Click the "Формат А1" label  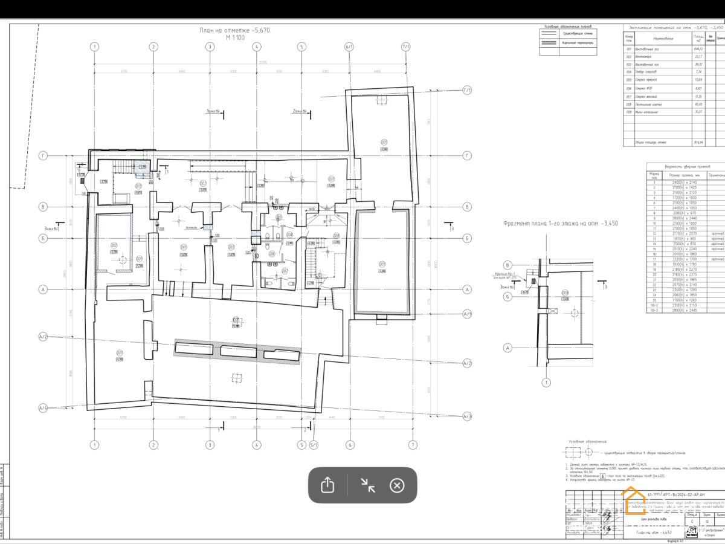coord(675,541)
